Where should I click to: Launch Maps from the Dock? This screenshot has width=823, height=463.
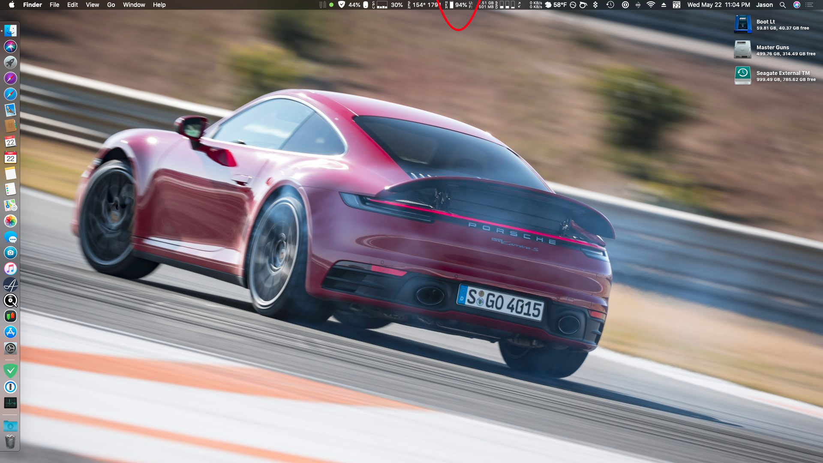(10, 205)
